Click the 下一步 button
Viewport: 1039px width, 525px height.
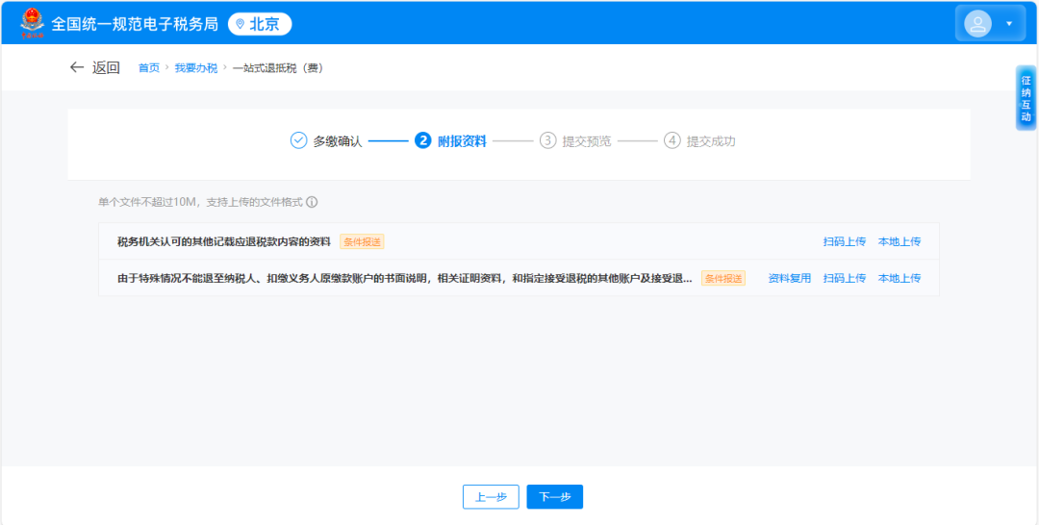555,496
